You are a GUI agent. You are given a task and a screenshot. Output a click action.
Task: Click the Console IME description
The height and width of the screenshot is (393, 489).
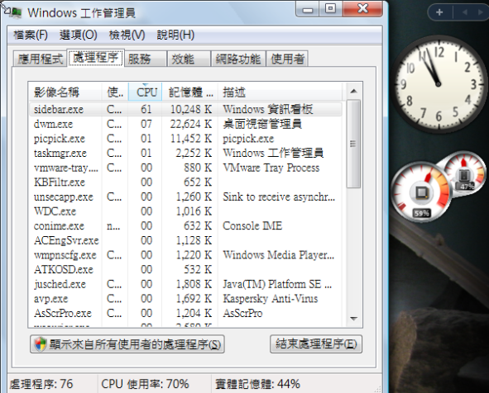pos(252,226)
